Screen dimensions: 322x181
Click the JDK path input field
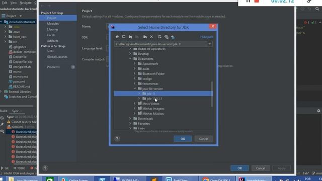[160, 44]
